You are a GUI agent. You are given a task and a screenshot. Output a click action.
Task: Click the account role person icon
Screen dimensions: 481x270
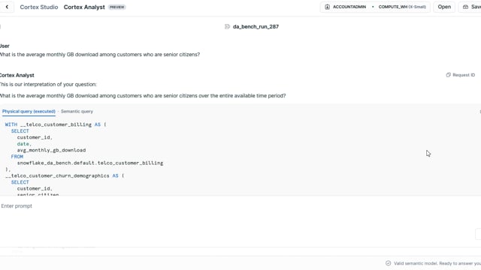[x=328, y=7]
